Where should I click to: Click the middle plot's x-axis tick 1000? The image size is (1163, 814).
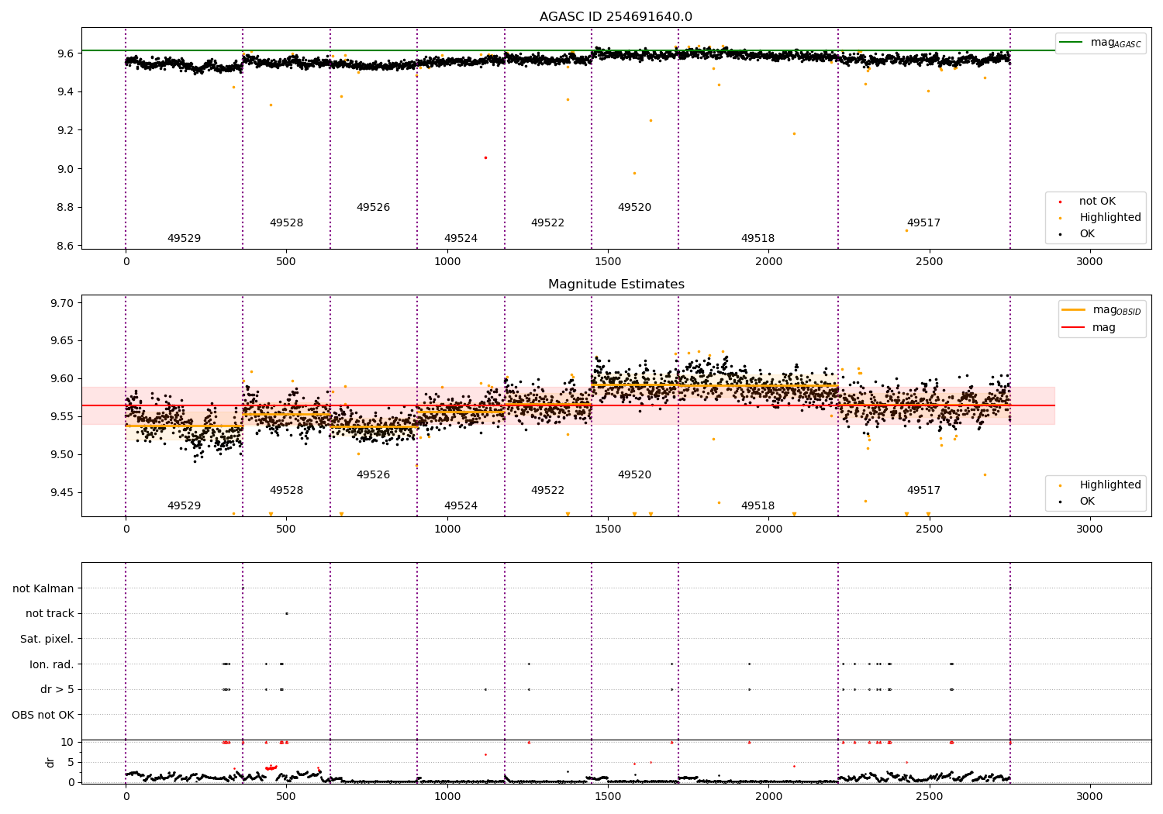447,529
